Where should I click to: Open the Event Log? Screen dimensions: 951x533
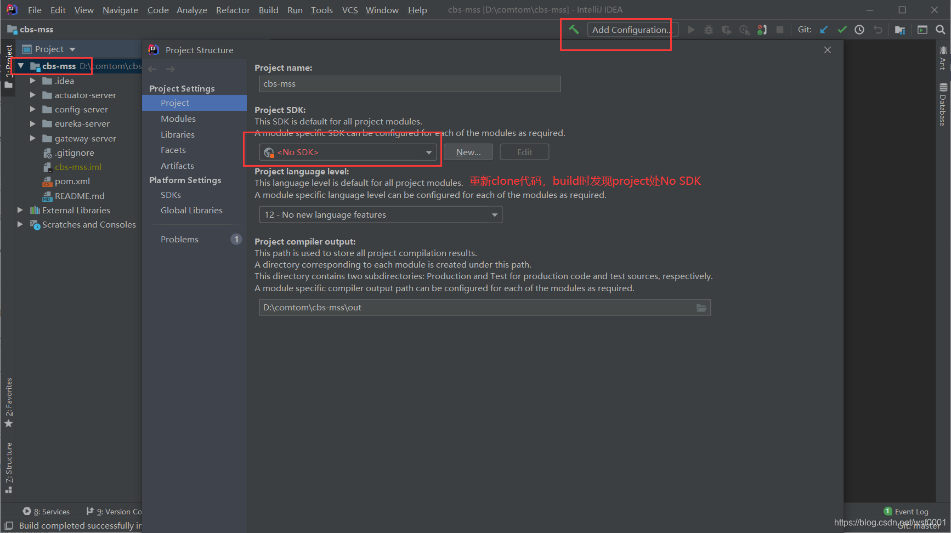pos(906,512)
